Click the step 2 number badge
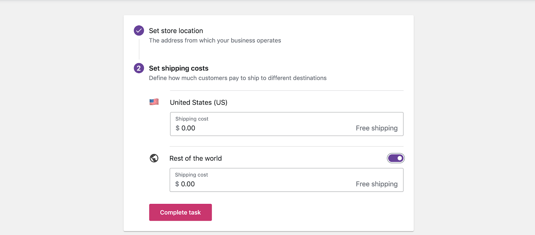535x235 pixels. coord(139,68)
